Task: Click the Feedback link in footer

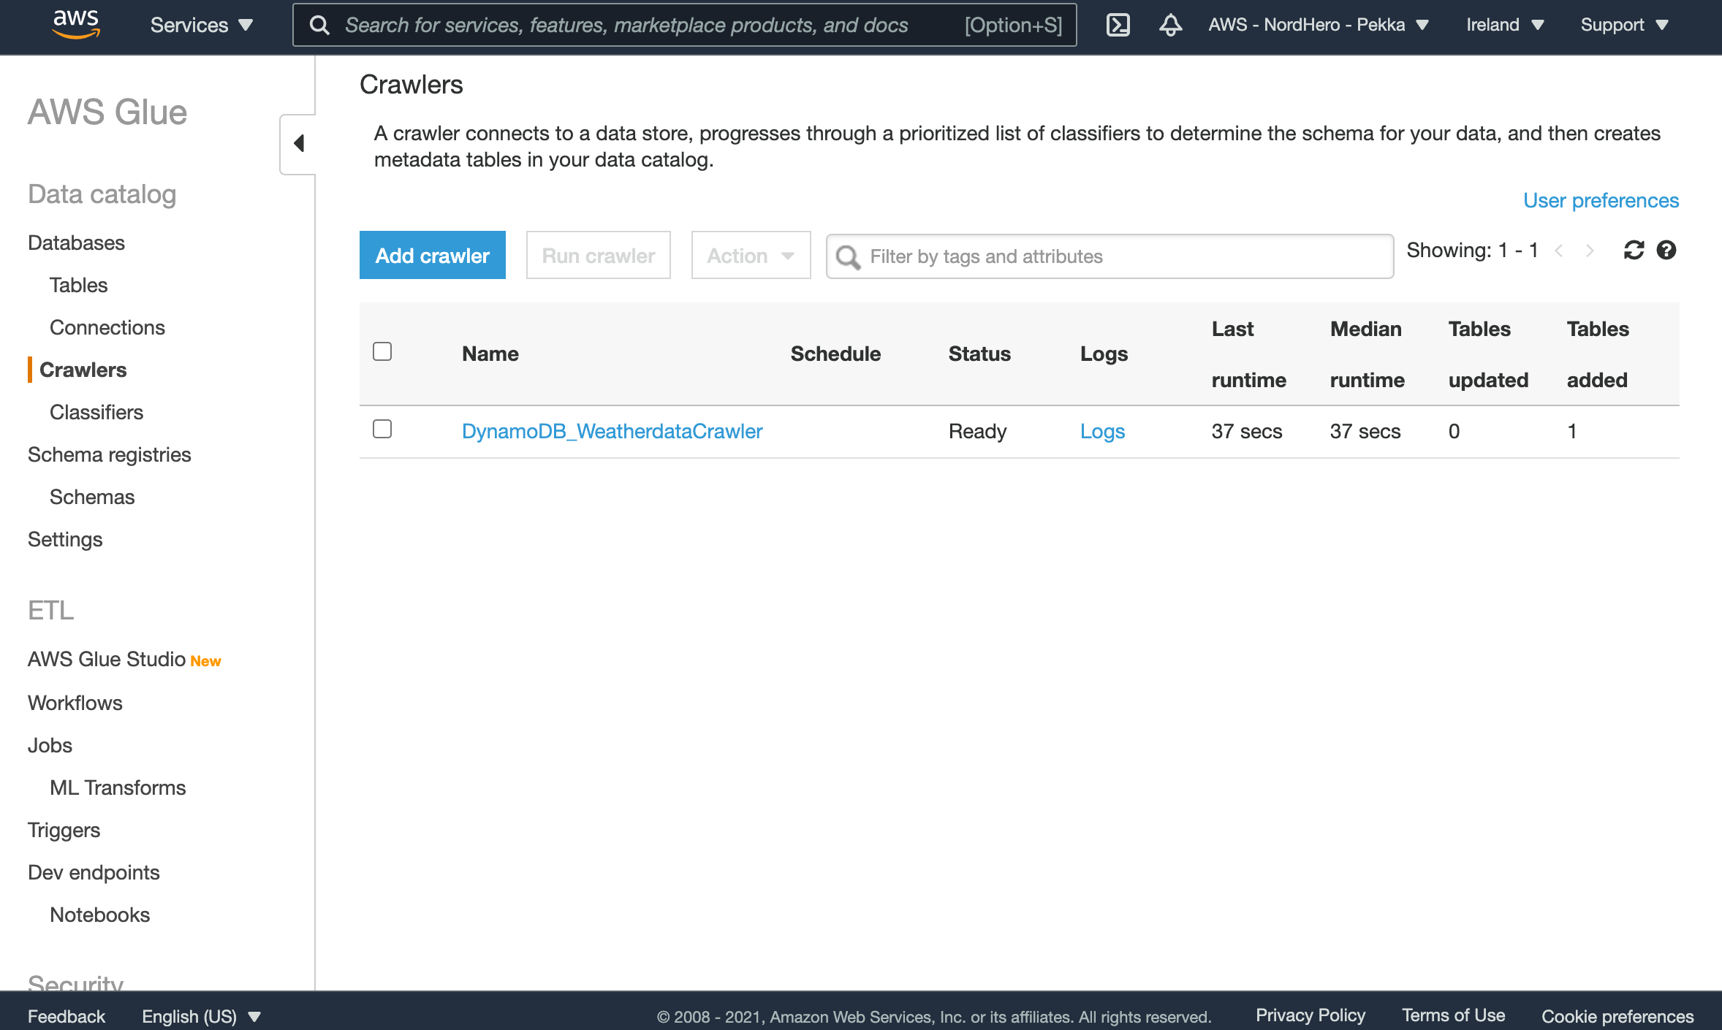Action: pos(67,1016)
